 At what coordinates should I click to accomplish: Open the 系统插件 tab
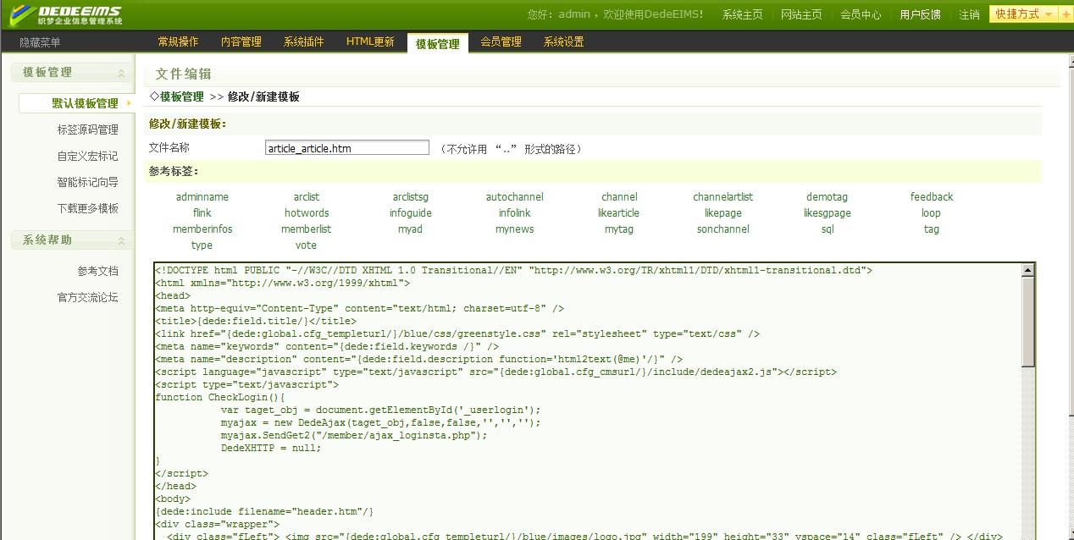pos(303,41)
